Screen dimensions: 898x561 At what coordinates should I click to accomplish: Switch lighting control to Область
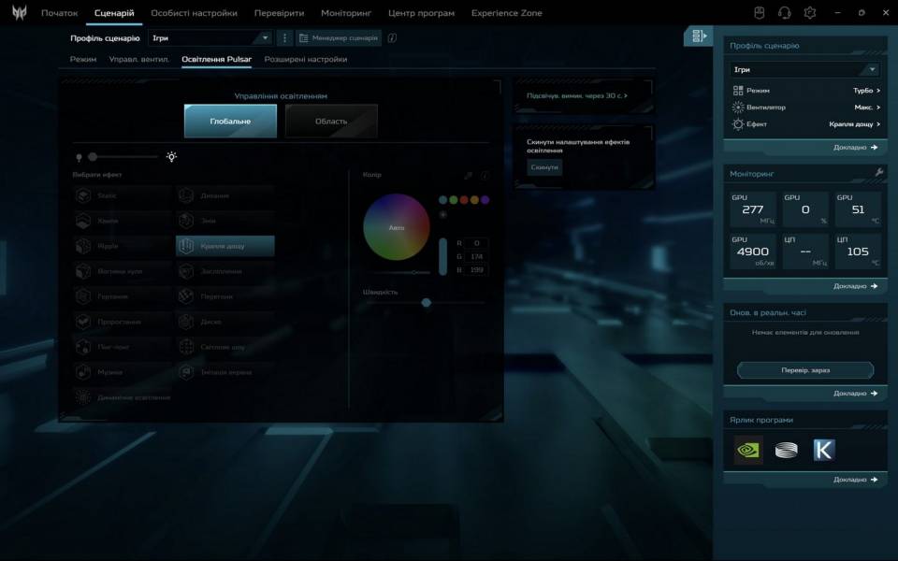(x=331, y=122)
